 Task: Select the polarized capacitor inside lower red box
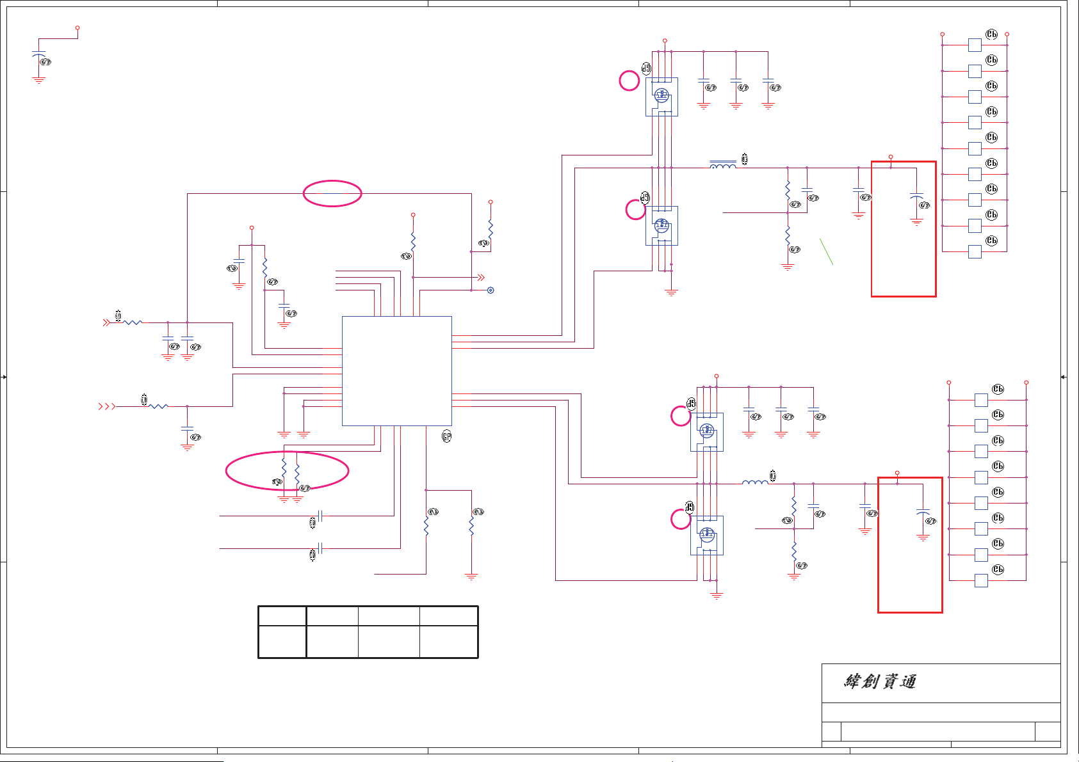click(923, 512)
